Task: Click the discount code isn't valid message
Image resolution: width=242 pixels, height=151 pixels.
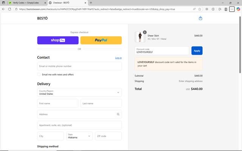Action: (x=169, y=64)
